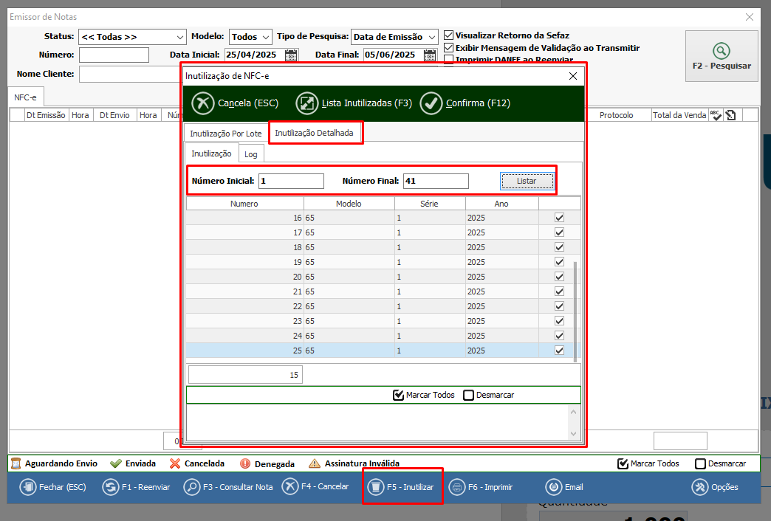Open the Opções tools icon

(x=699, y=487)
